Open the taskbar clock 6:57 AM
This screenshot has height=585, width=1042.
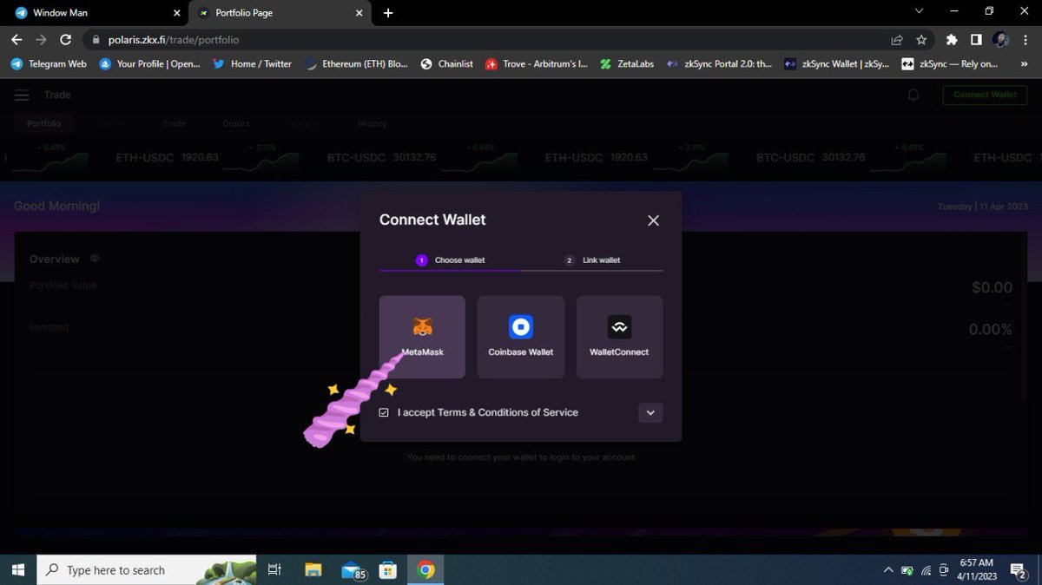click(978, 569)
